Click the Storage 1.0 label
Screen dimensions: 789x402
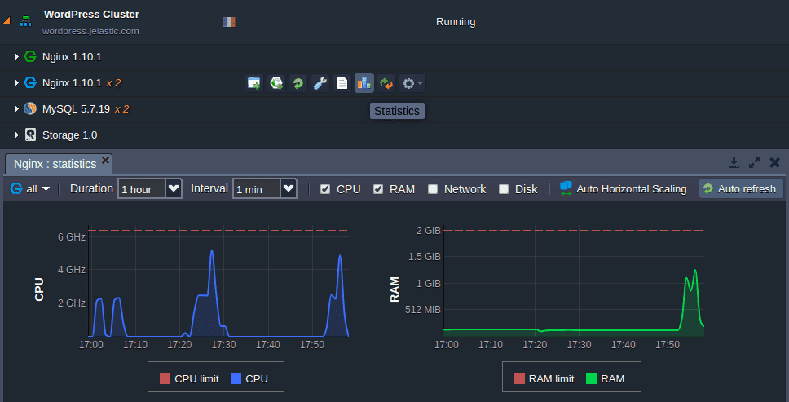70,135
